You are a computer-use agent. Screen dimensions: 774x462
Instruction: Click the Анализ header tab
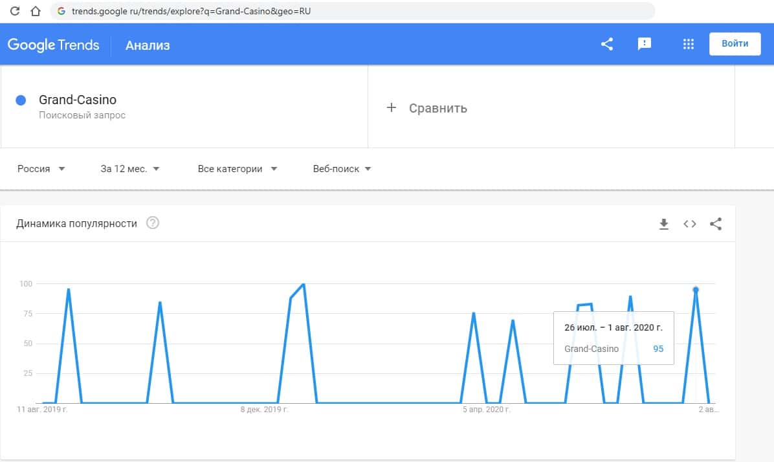(x=148, y=45)
